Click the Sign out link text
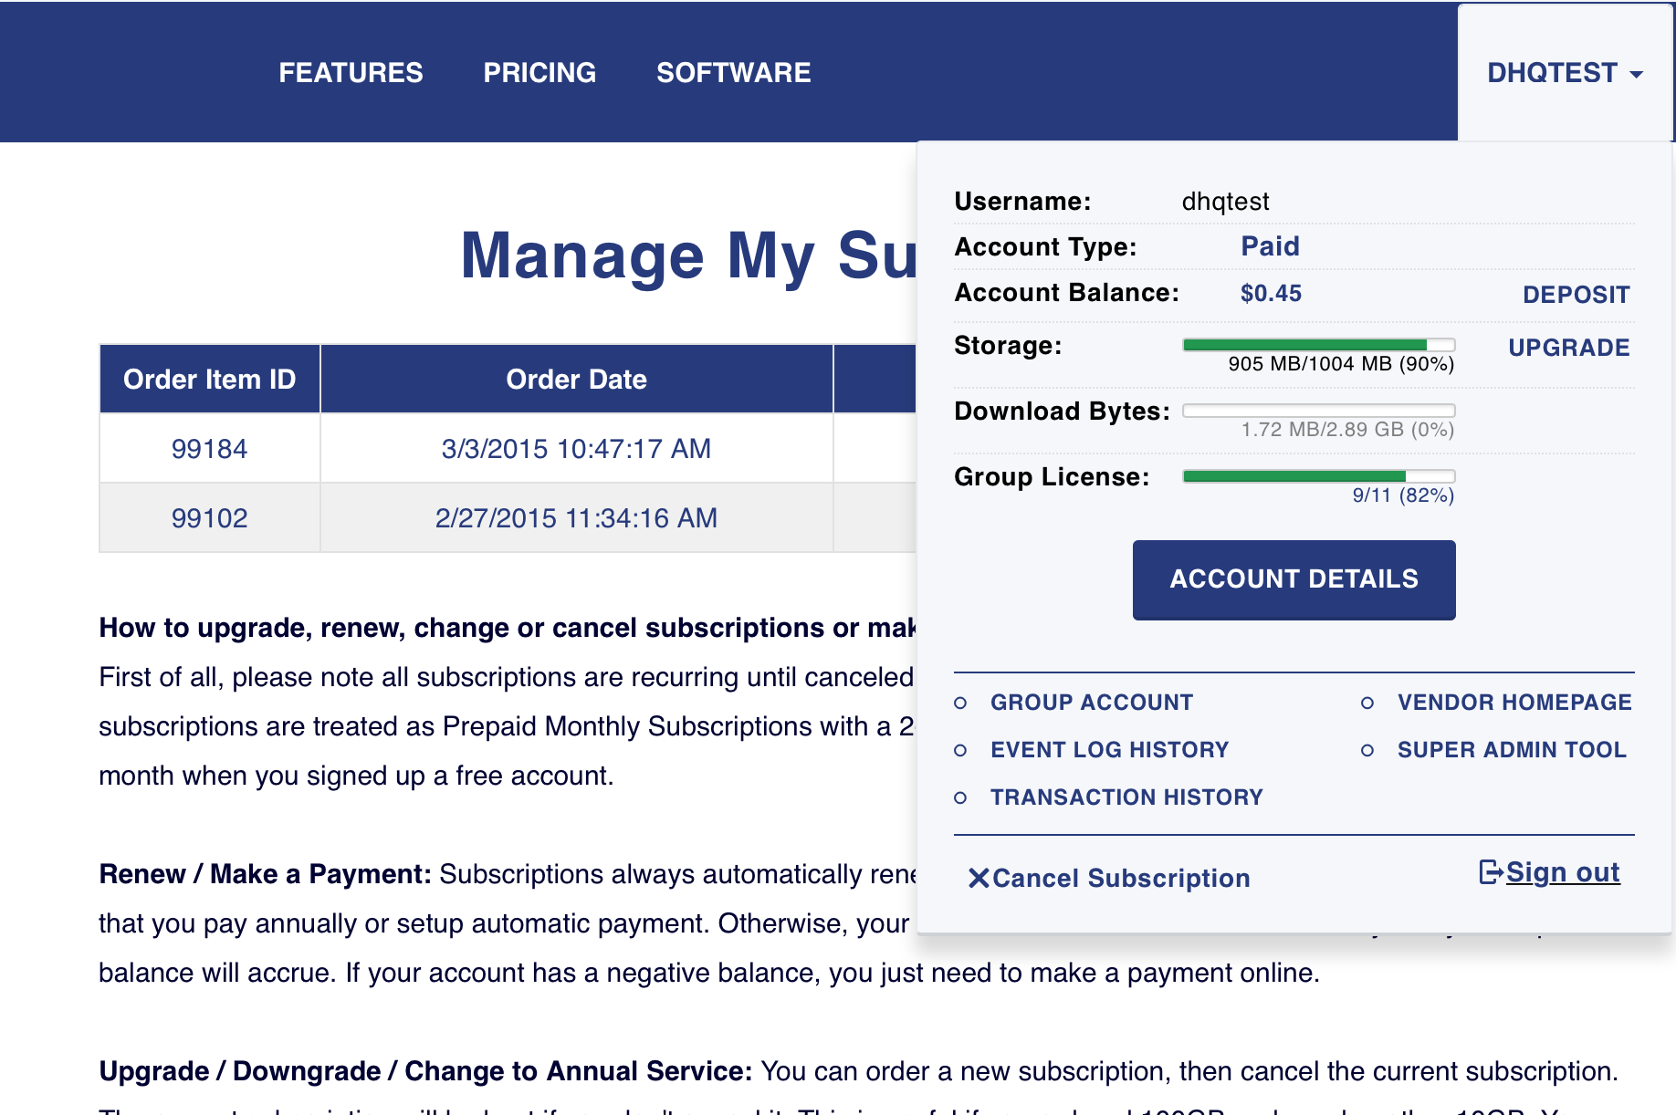 1562,872
